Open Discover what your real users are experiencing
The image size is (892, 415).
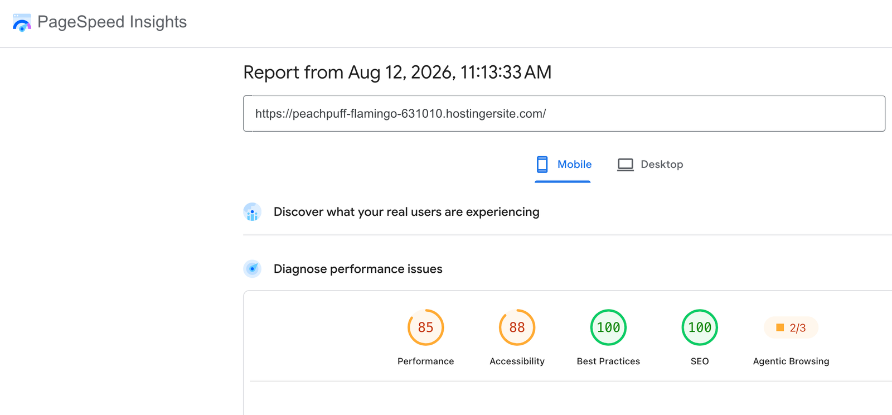coord(406,212)
